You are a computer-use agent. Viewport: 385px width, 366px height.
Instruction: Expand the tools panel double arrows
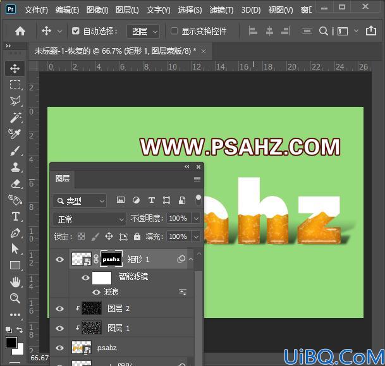tap(8, 46)
